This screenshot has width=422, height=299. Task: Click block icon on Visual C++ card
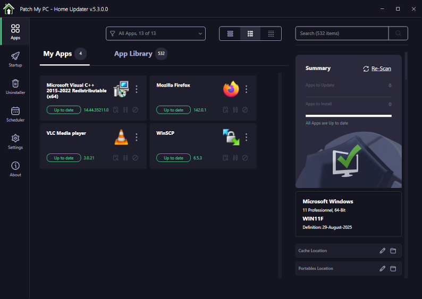(135, 110)
